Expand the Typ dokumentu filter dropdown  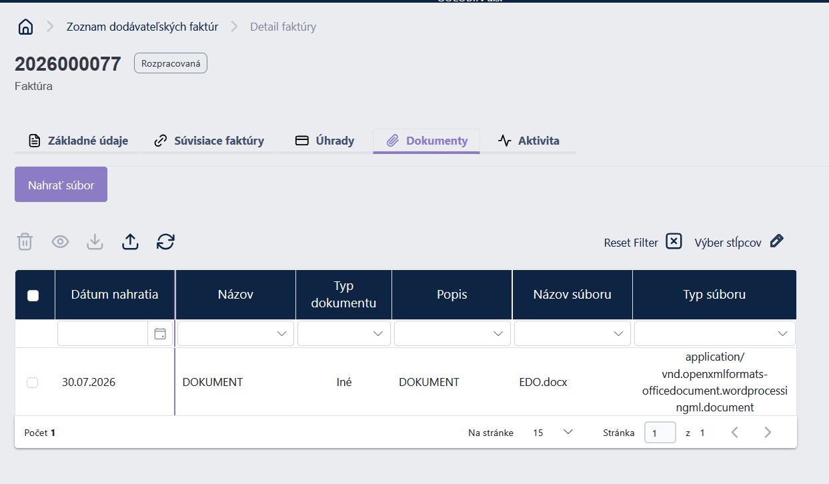click(344, 333)
